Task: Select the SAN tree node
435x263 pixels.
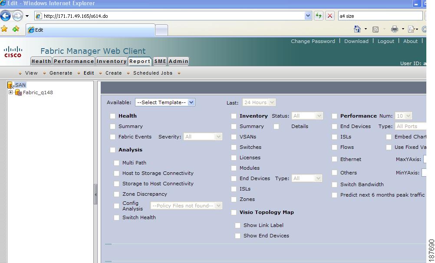Action: pos(20,85)
